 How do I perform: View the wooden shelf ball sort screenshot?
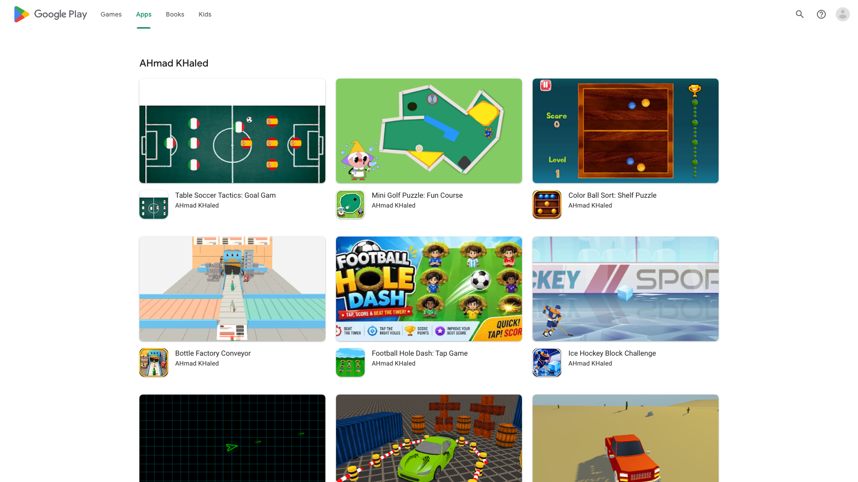[626, 131]
